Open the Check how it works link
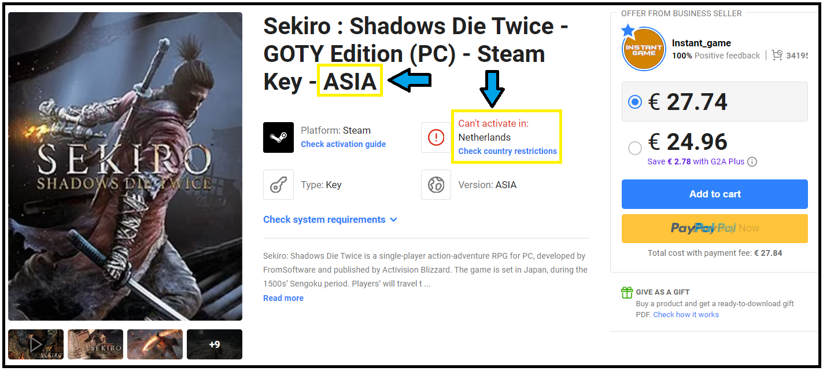The image size is (823, 371). pyautogui.click(x=686, y=314)
